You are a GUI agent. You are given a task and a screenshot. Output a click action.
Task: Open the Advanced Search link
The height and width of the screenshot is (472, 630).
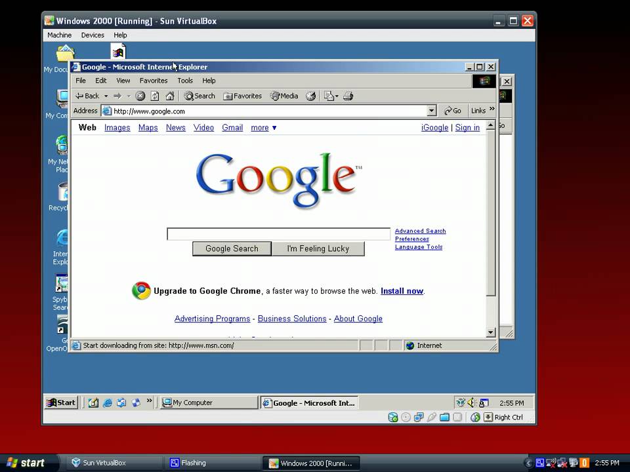click(420, 231)
